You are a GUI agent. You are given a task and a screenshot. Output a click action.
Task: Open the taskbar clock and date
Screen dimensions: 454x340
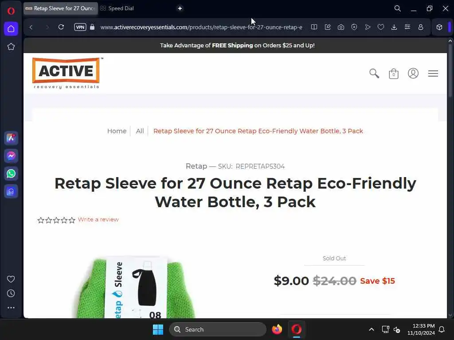pos(421,329)
